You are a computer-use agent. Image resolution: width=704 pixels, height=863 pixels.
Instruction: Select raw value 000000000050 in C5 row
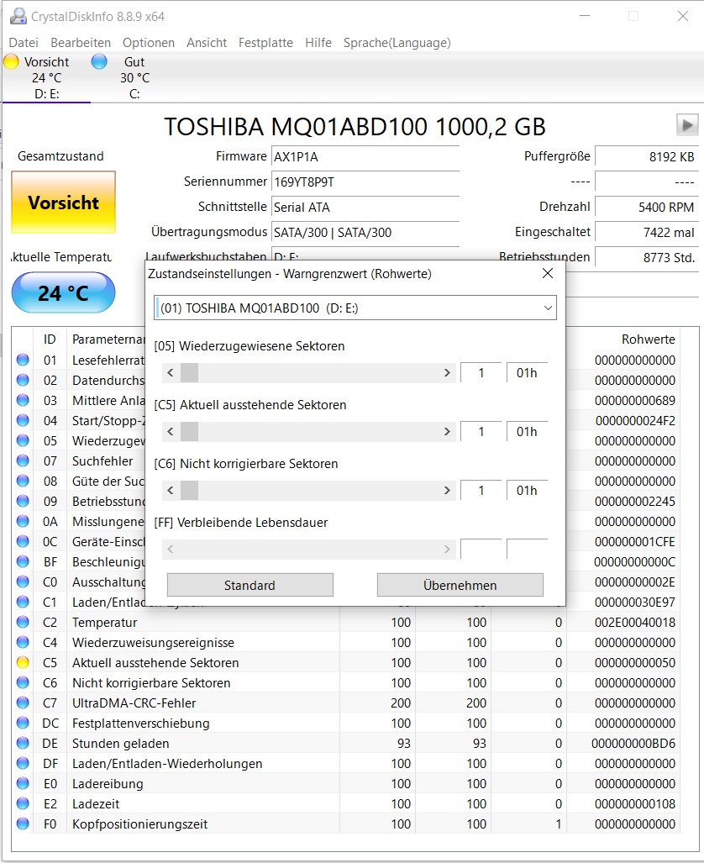(634, 663)
